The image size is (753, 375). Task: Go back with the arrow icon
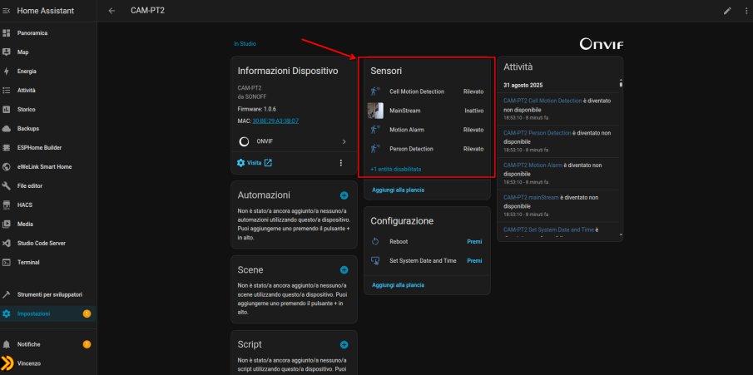coord(111,11)
